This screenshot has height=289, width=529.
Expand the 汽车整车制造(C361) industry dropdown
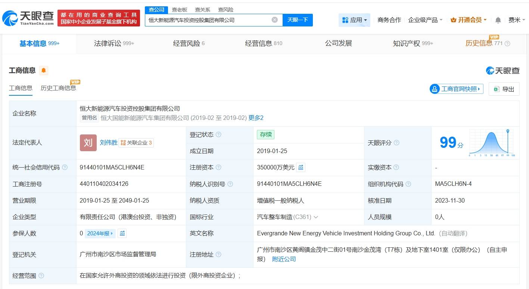pyautogui.click(x=315, y=217)
